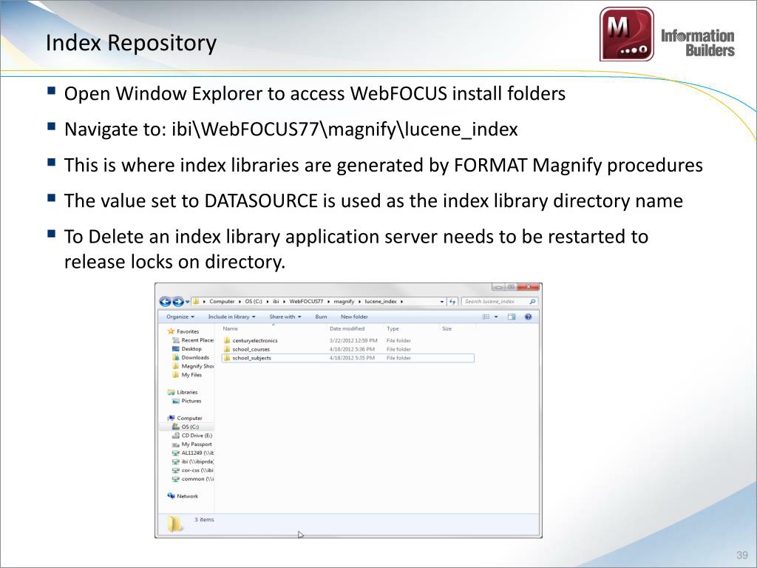Open the Organize menu
The height and width of the screenshot is (568, 757).
[180, 317]
